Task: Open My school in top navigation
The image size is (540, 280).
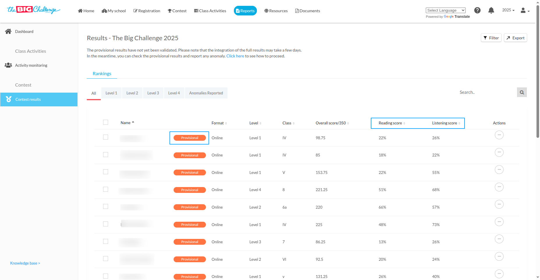Action: (x=114, y=11)
